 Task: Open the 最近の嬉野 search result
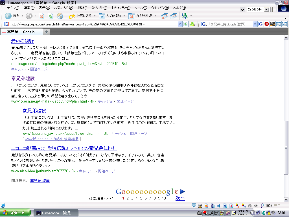pyautogui.click(x=23, y=41)
